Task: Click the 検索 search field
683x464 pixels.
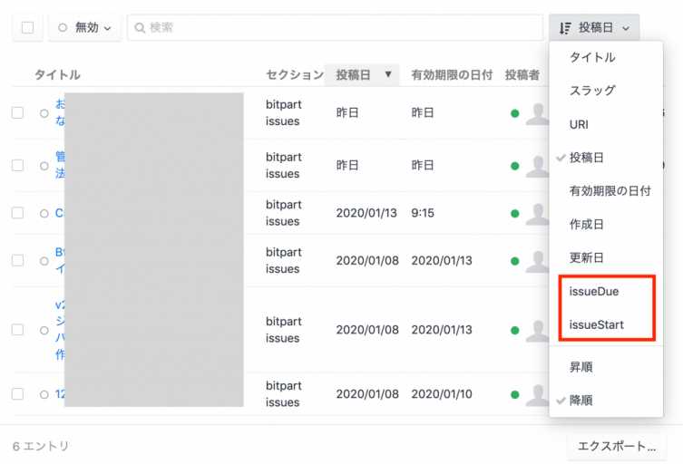Action: tap(336, 28)
